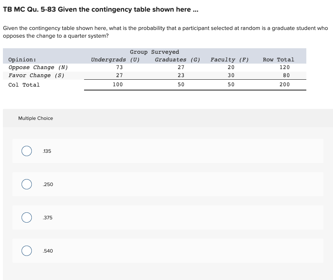Click the grand total cell showing 200

pos(285,84)
